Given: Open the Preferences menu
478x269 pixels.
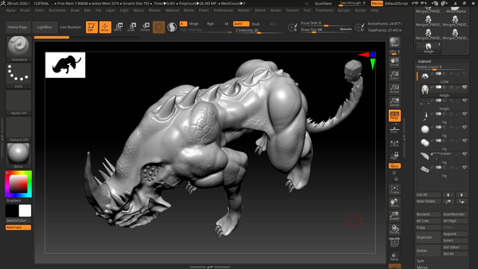Looking at the screenshot, I should point(223,10).
